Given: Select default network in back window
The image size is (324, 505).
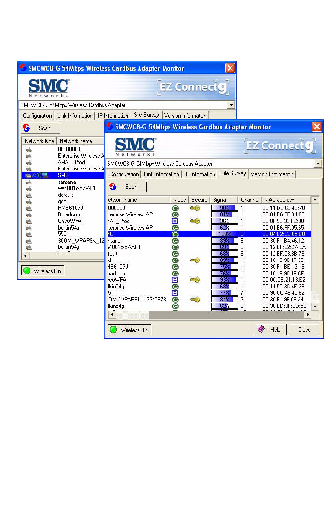Looking at the screenshot, I should 65,195.
